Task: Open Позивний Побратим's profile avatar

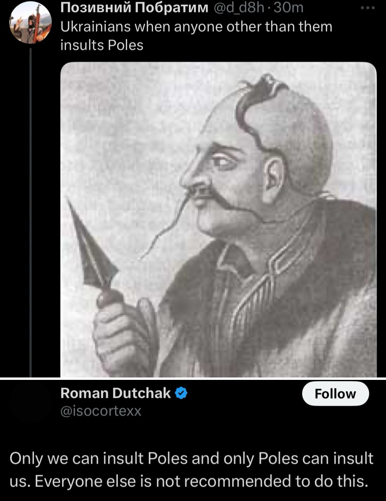Action: click(x=31, y=23)
